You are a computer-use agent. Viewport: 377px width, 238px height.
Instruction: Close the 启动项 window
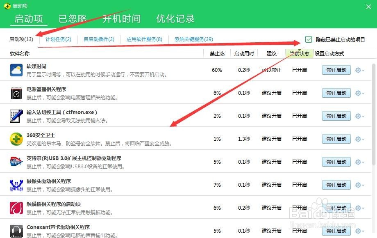pyautogui.click(x=368, y=7)
